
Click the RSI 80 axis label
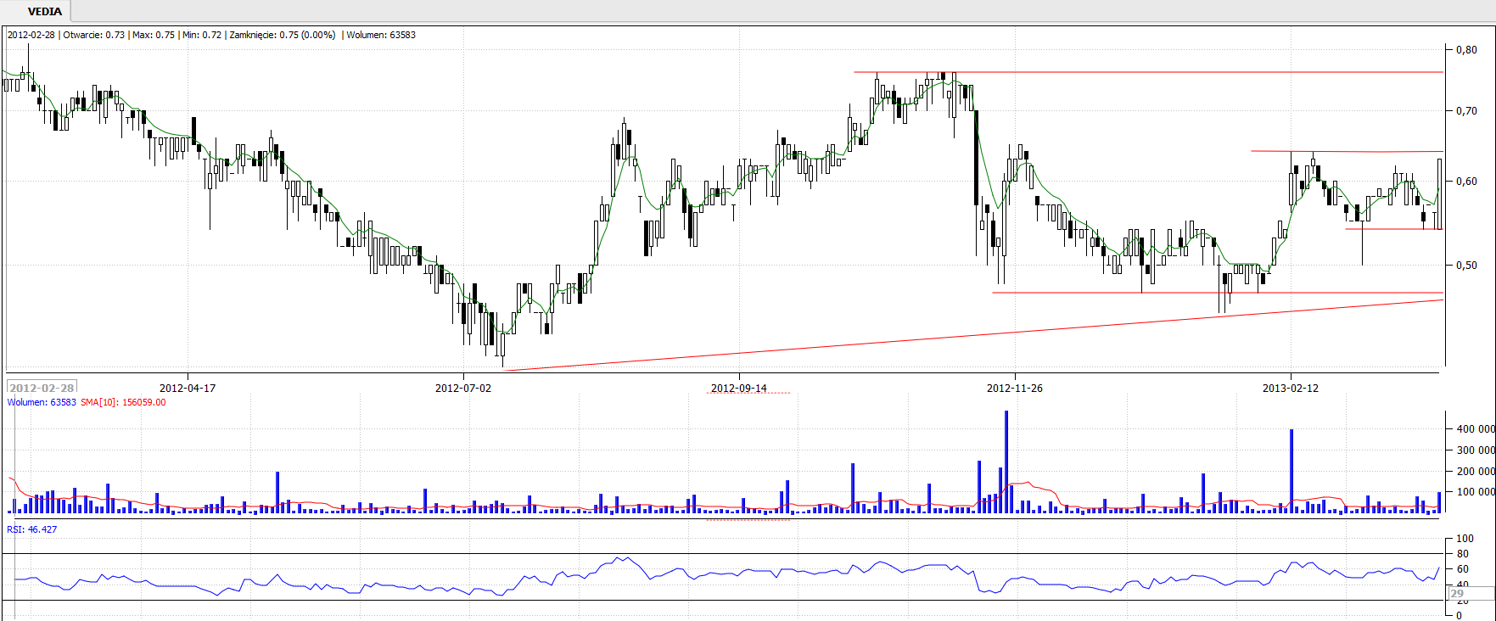tap(1462, 554)
